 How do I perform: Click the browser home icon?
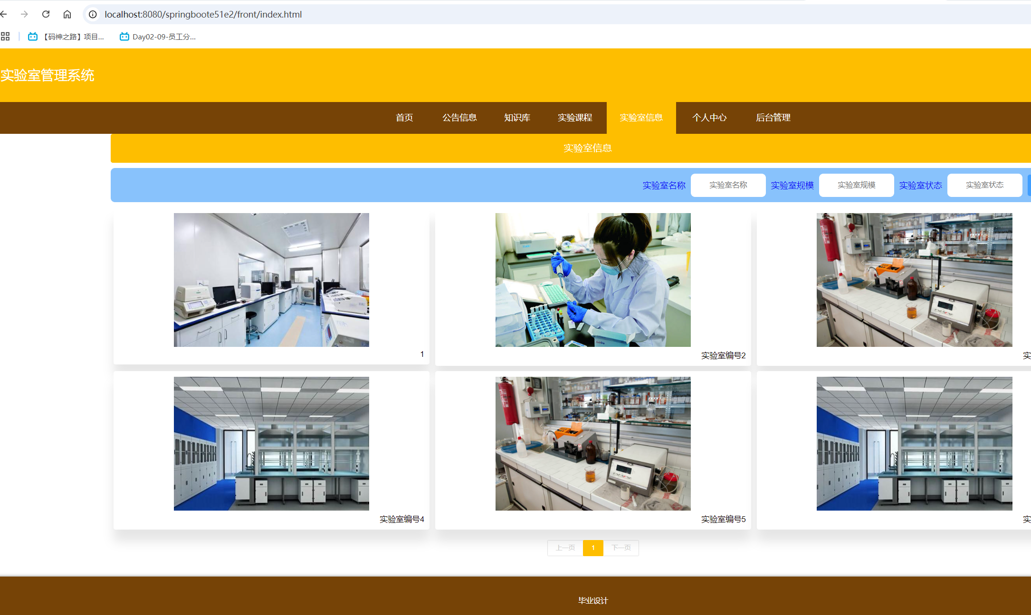(x=67, y=14)
